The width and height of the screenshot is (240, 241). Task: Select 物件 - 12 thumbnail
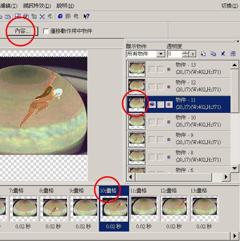click(136, 87)
